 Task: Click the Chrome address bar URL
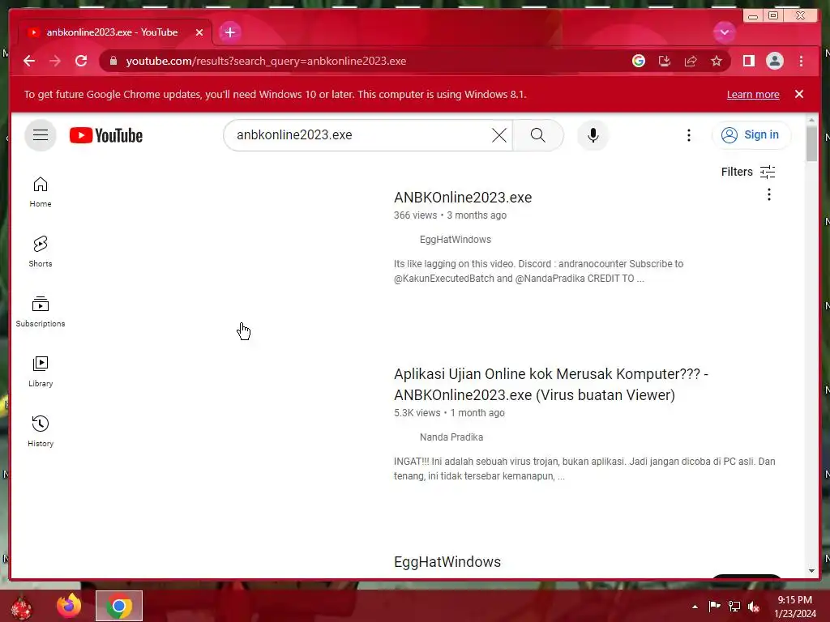coord(266,61)
